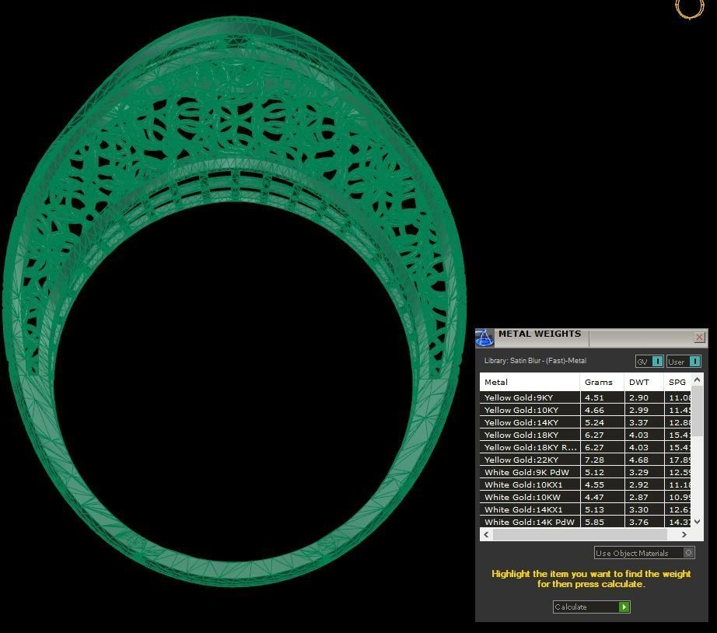
Task: Select the White Gold:14K PdW row
Action: click(586, 521)
